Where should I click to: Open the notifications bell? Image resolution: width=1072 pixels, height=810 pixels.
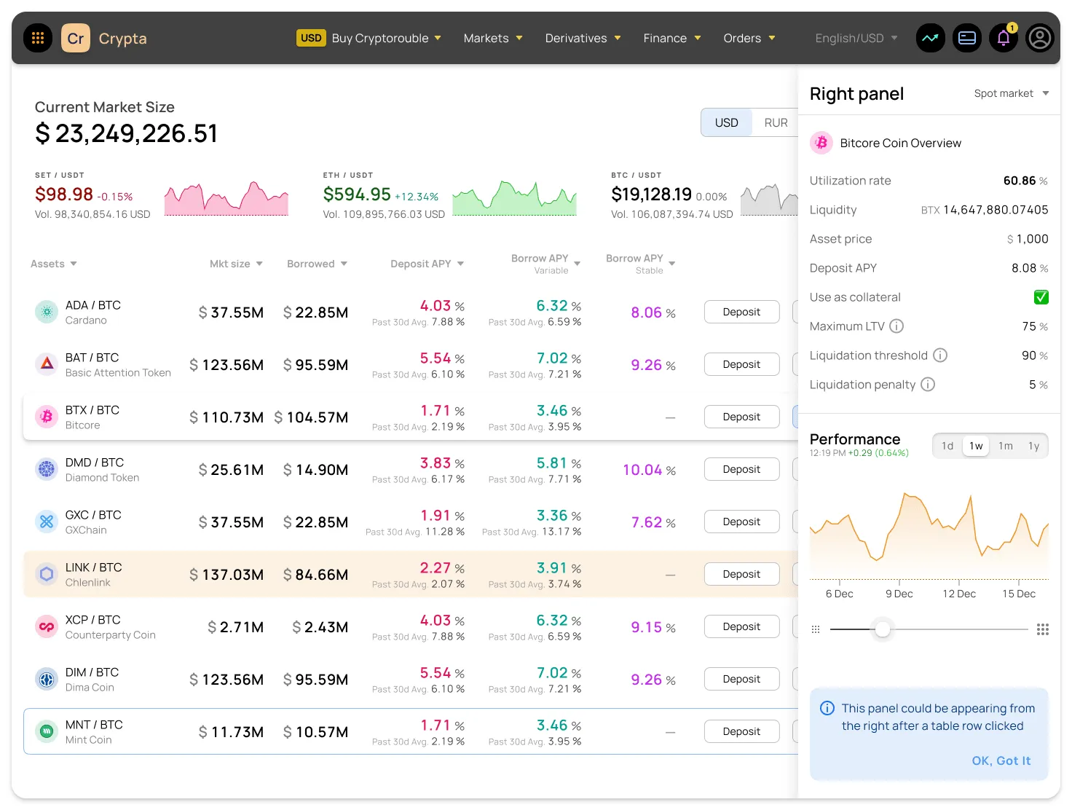point(1004,38)
